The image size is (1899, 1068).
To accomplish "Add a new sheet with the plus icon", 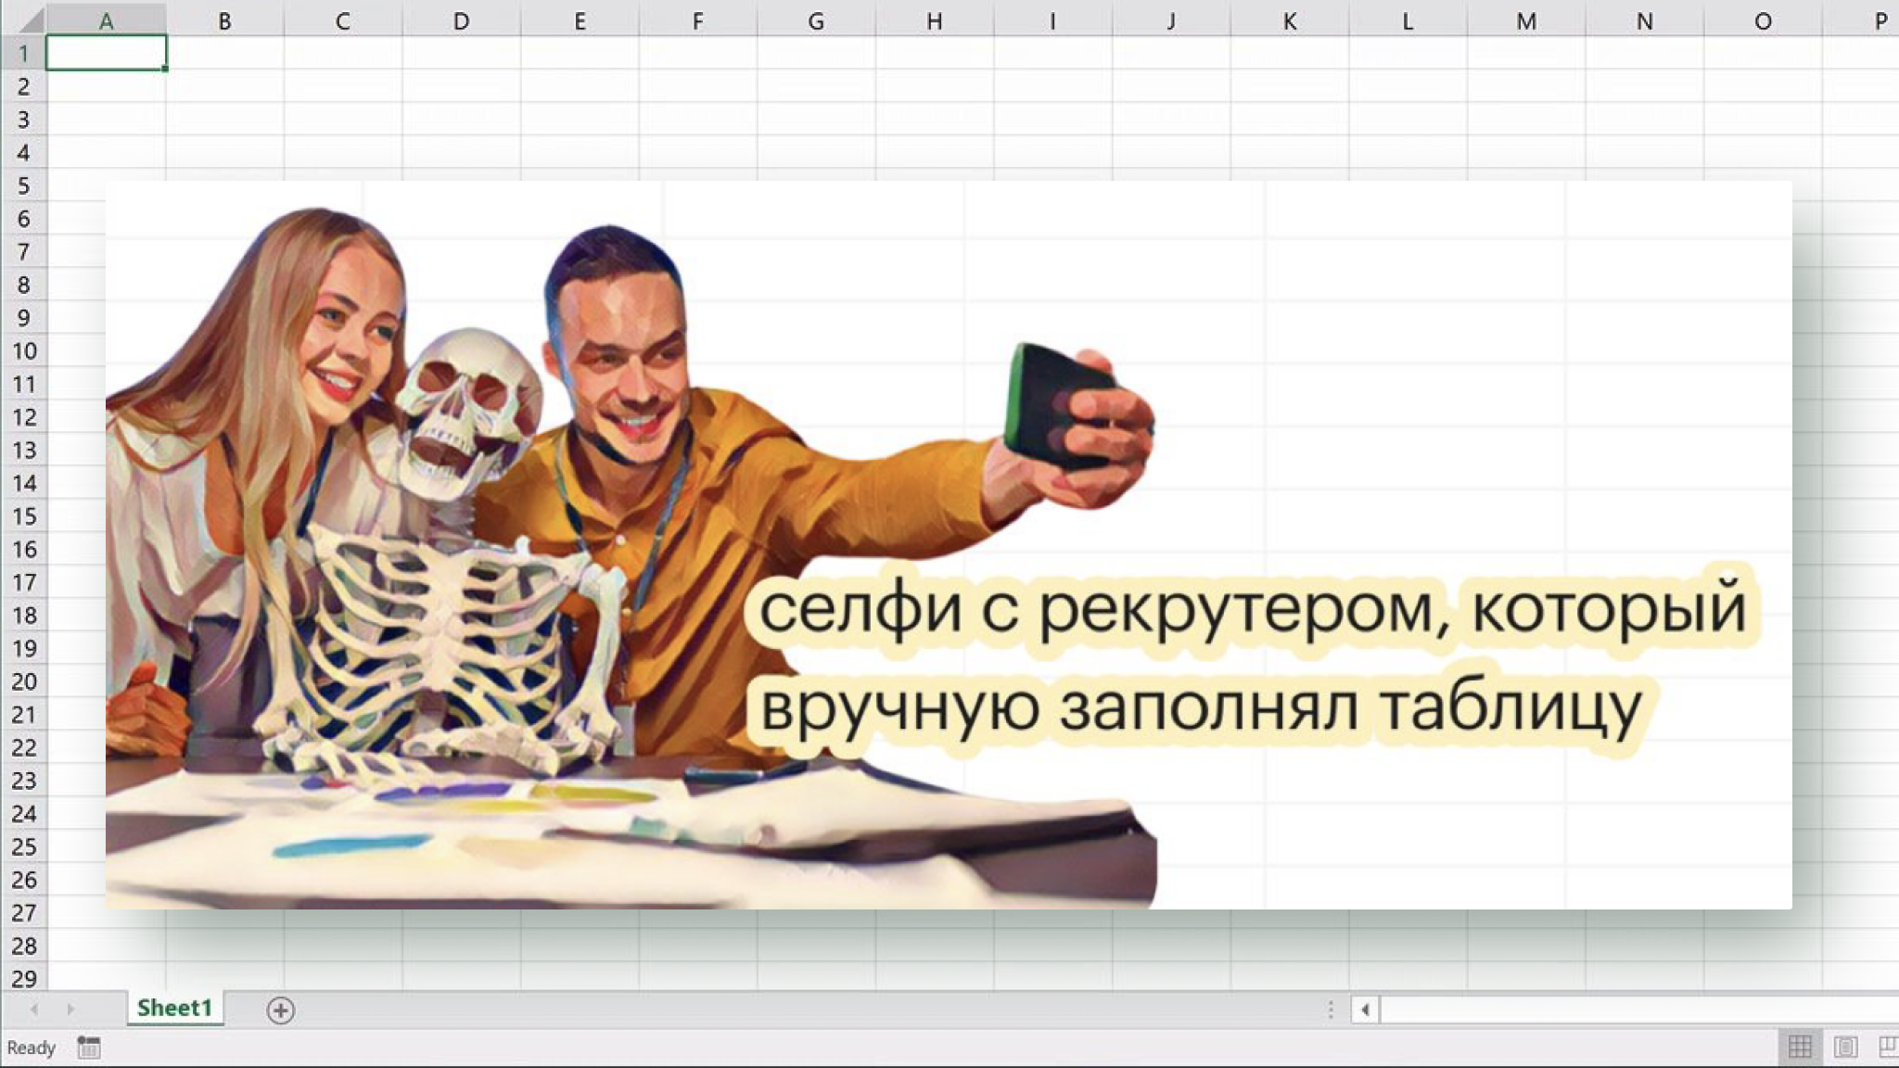I will pyautogui.click(x=280, y=1010).
